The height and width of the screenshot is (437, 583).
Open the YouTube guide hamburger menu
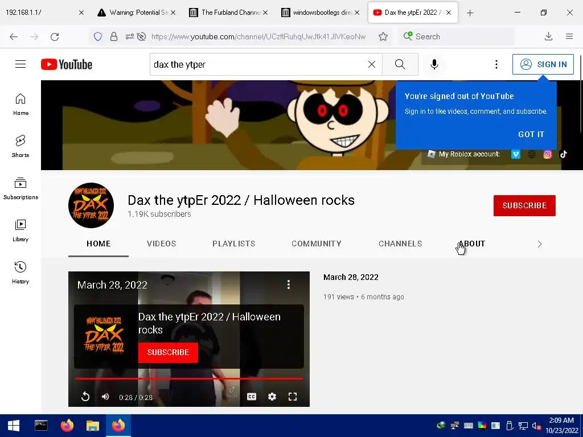coord(20,64)
